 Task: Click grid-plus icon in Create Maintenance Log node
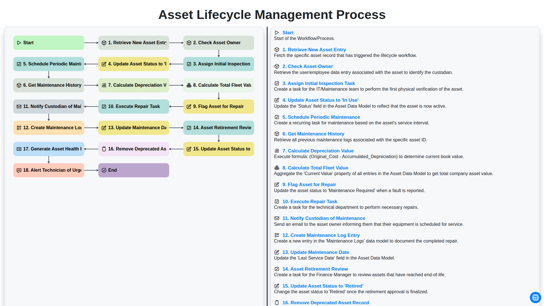[19, 128]
